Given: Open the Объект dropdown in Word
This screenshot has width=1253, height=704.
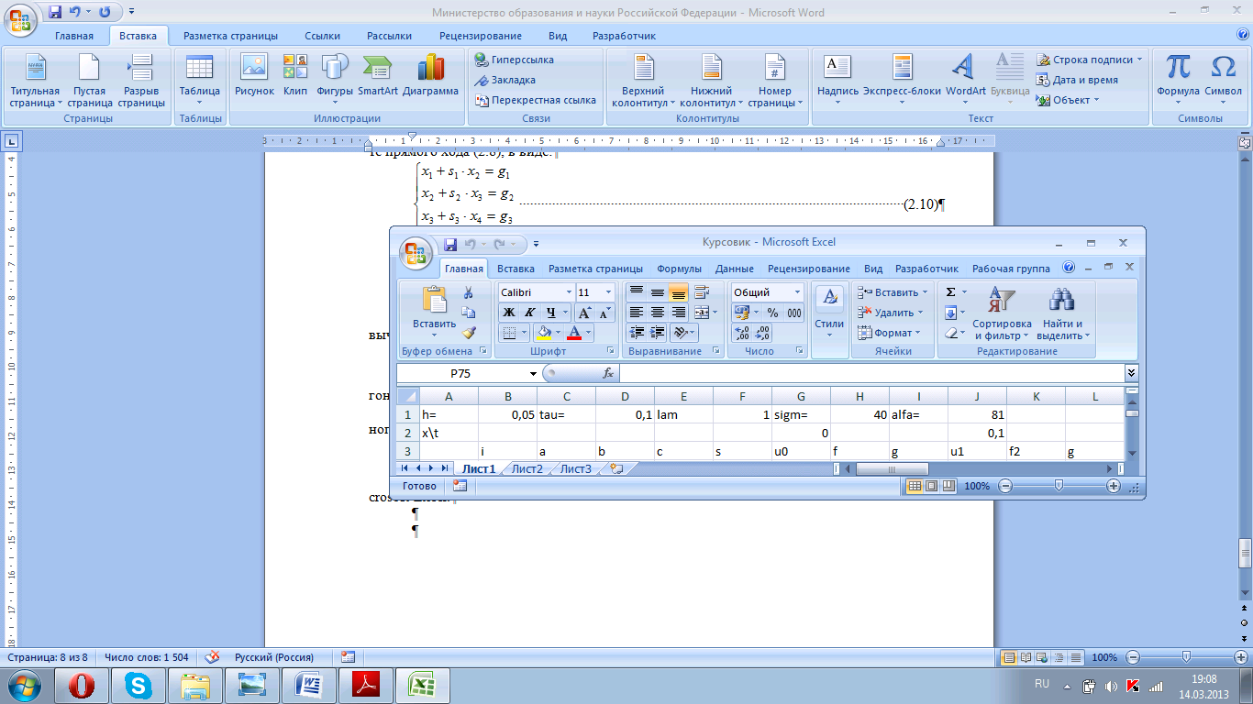Looking at the screenshot, I should point(1069,100).
